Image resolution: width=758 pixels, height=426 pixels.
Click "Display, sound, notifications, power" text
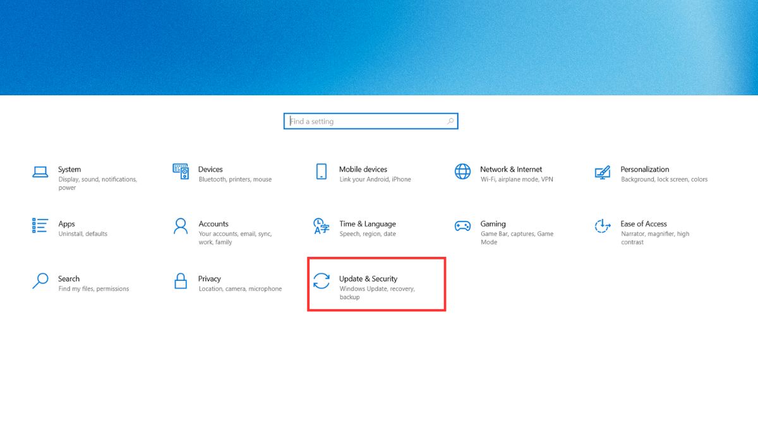pos(97,184)
